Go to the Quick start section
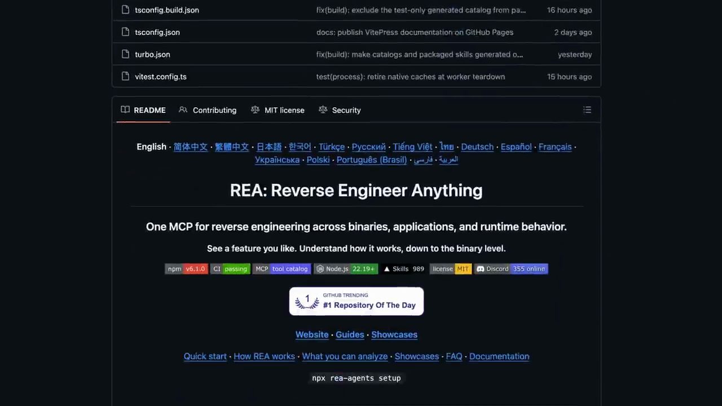 tap(205, 356)
